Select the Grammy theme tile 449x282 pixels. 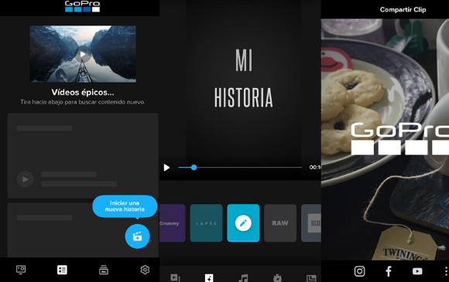click(173, 223)
